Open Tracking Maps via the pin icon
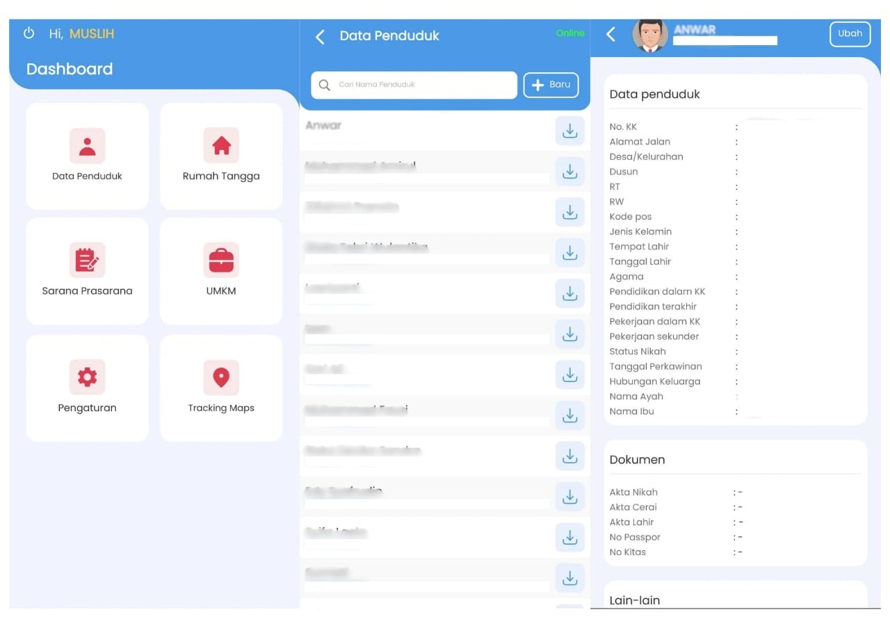This screenshot has width=890, height=628. point(220,377)
